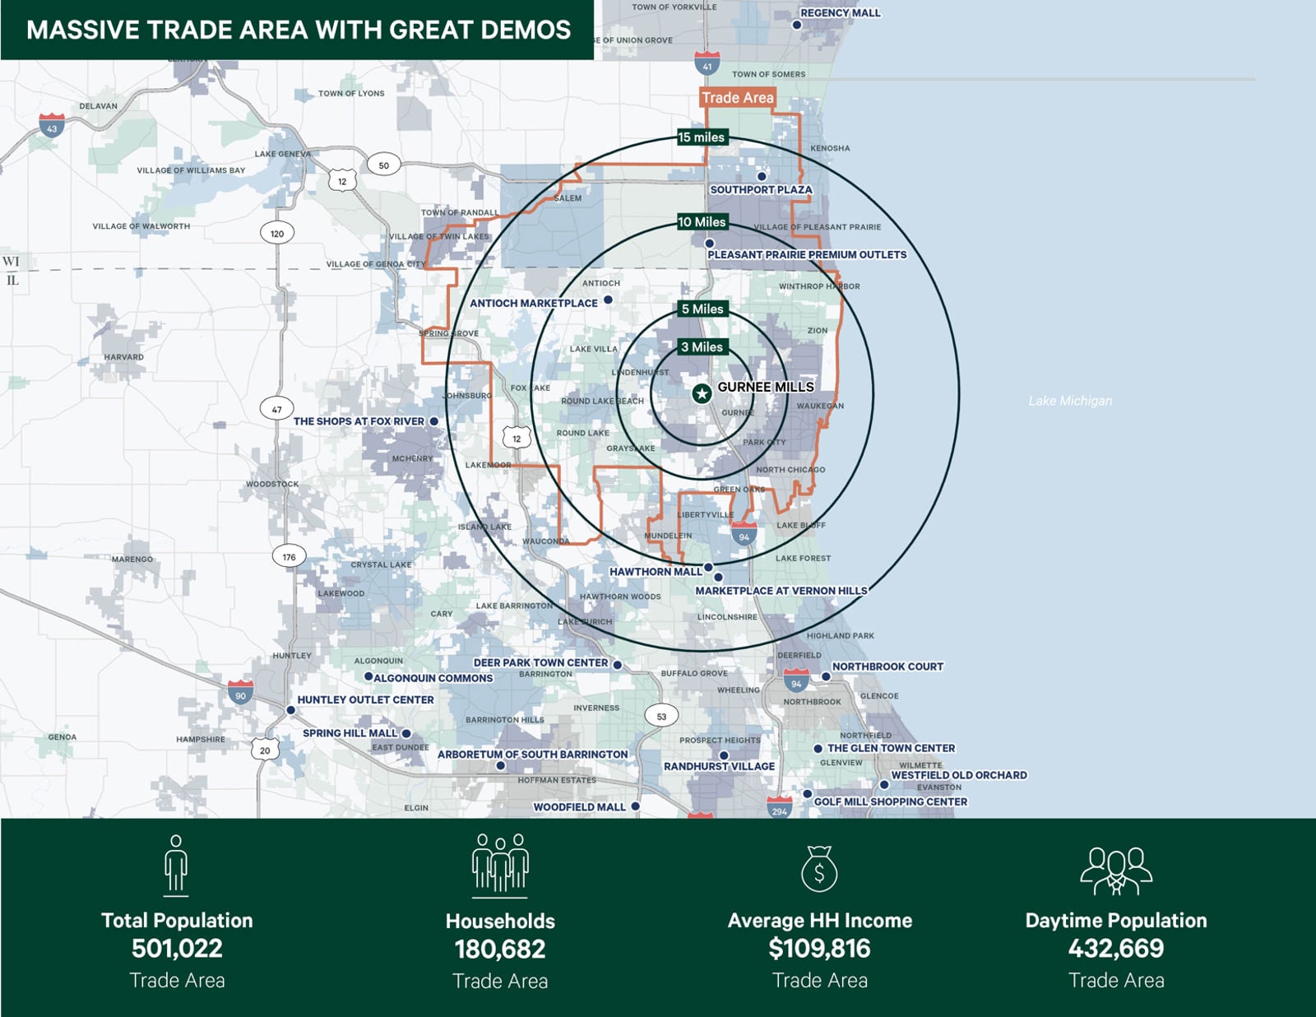Screen dimensions: 1316x1017
Task: Click the Route 53 highway marker
Action: pyautogui.click(x=661, y=717)
